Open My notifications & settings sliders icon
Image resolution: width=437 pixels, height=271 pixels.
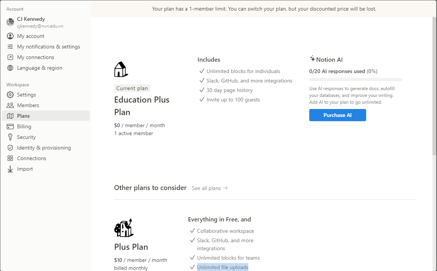[x=10, y=47]
